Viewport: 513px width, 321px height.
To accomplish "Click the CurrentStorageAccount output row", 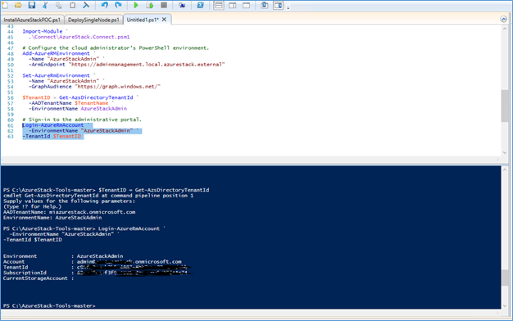I will pyautogui.click(x=39, y=278).
